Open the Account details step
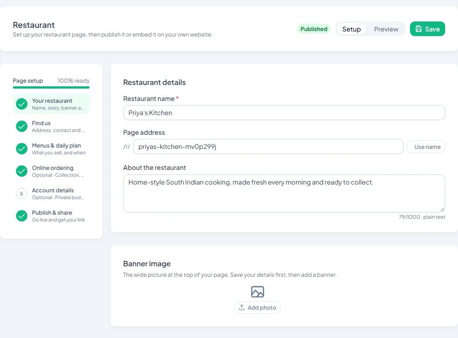Screen dimensions: 458x338 51,194
